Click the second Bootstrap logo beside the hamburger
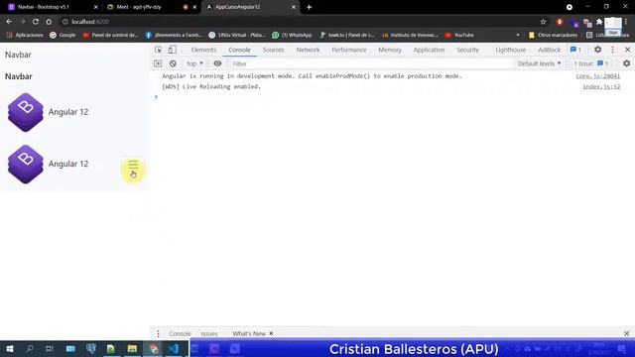This screenshot has width=635, height=357. coord(26,164)
